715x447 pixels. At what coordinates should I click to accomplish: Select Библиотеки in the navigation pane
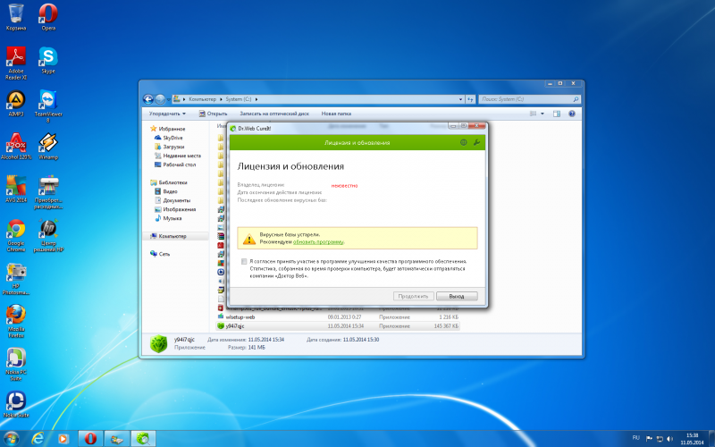168,182
